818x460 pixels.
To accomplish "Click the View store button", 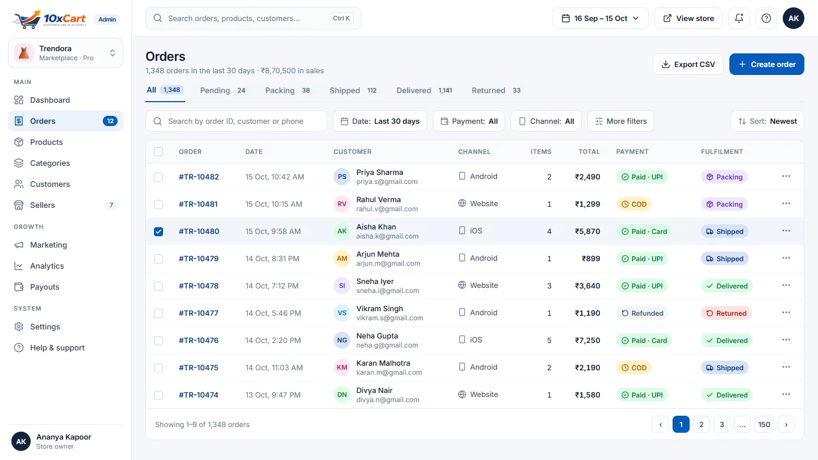I will (x=688, y=18).
